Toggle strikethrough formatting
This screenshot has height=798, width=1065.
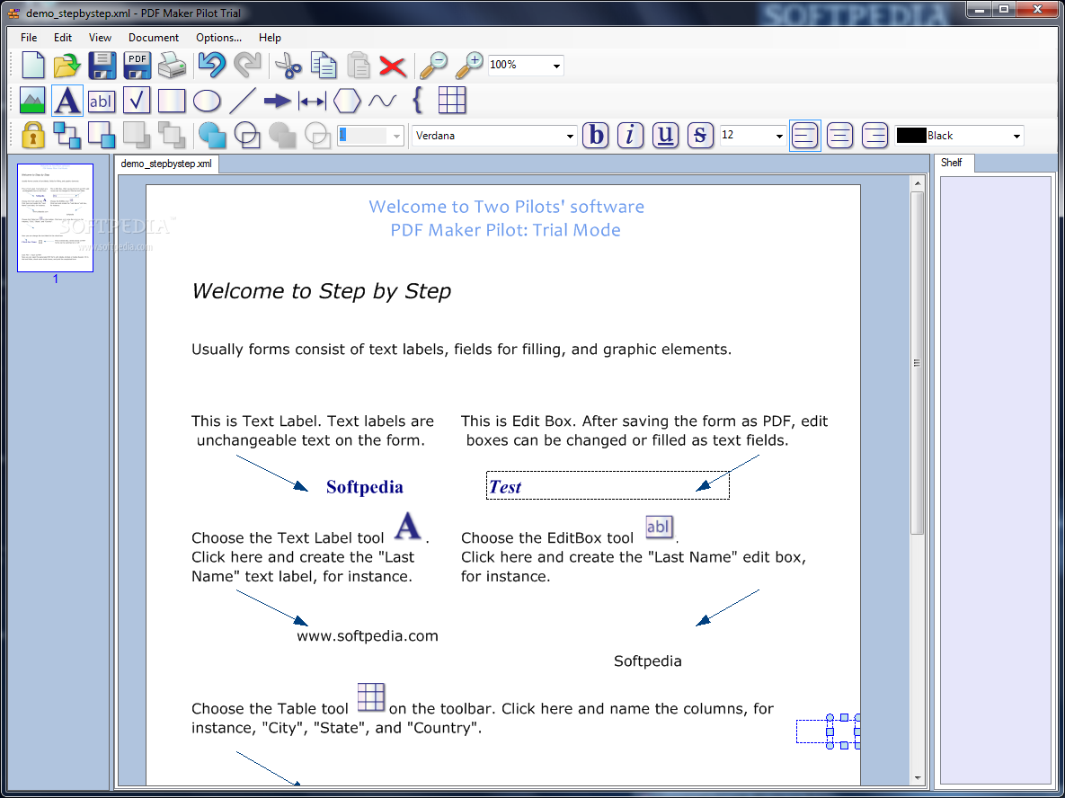point(700,135)
